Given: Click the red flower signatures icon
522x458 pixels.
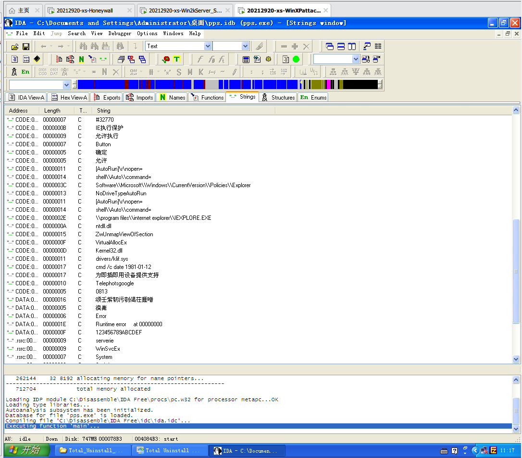Looking at the screenshot, I should click(x=165, y=59).
